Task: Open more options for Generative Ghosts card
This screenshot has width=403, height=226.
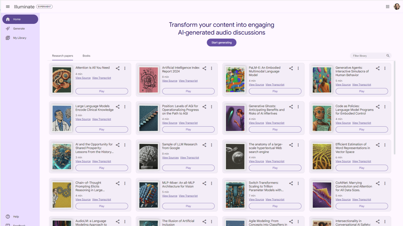Action: tap(298, 107)
